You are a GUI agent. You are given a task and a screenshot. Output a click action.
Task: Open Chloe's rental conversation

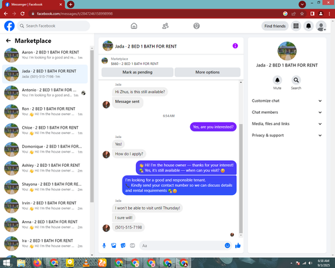click(45, 131)
